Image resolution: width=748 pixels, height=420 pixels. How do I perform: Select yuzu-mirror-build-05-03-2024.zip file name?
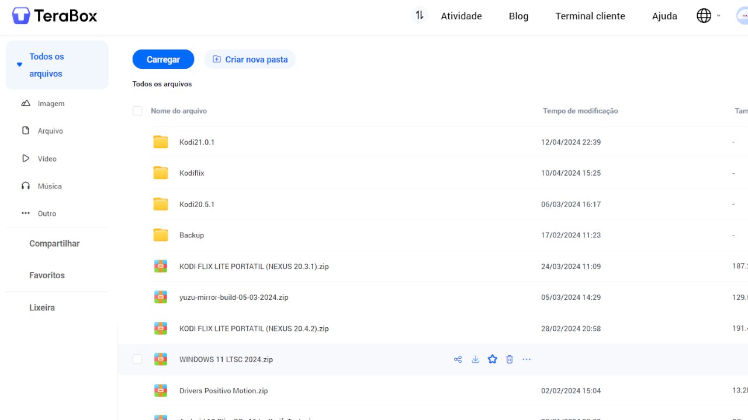click(x=234, y=297)
